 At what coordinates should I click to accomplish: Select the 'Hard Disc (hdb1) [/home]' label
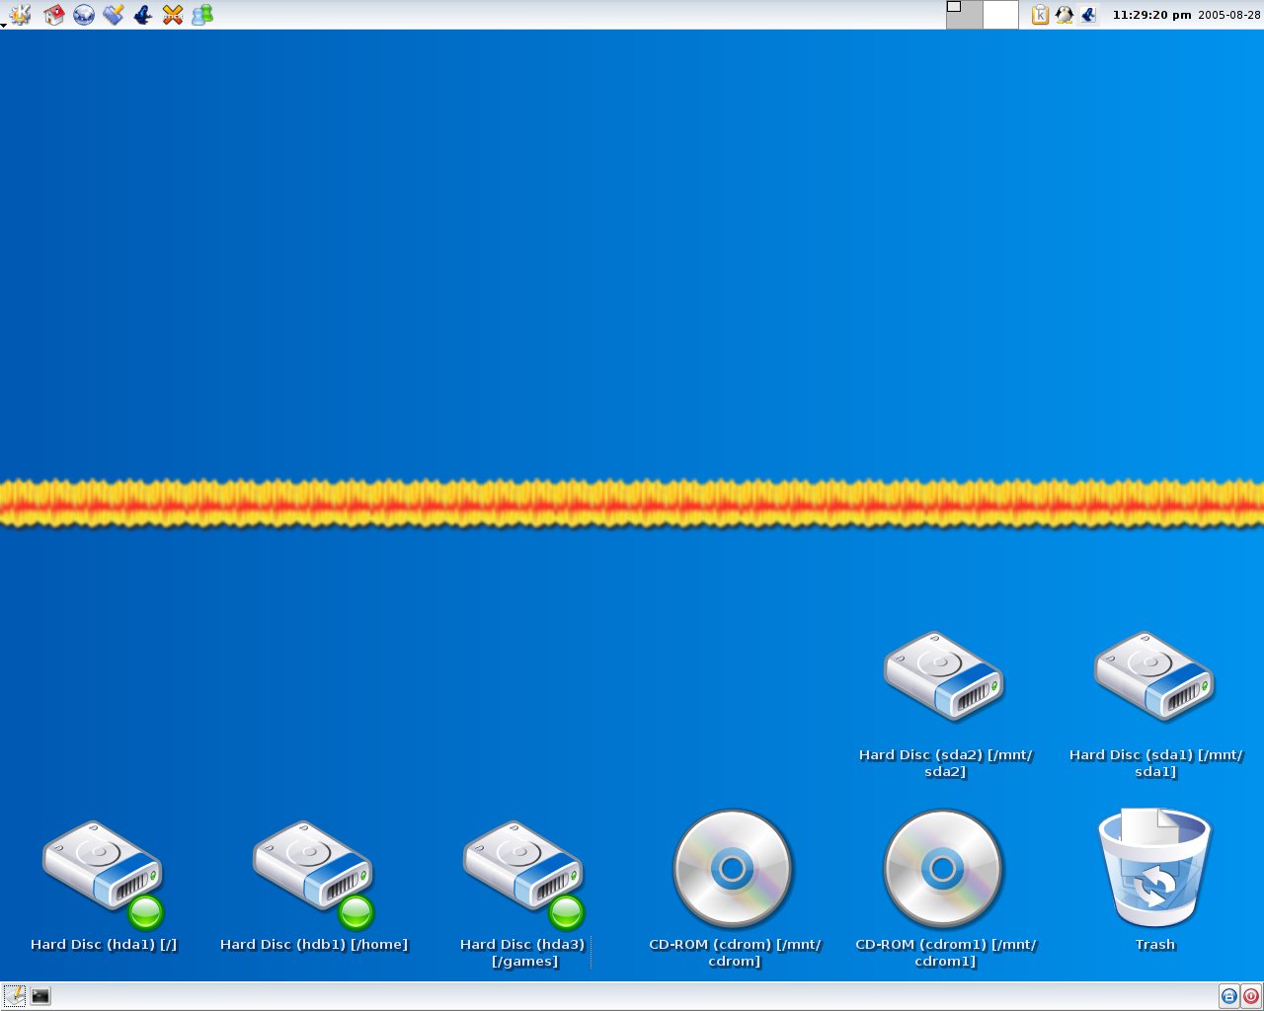[x=314, y=945]
